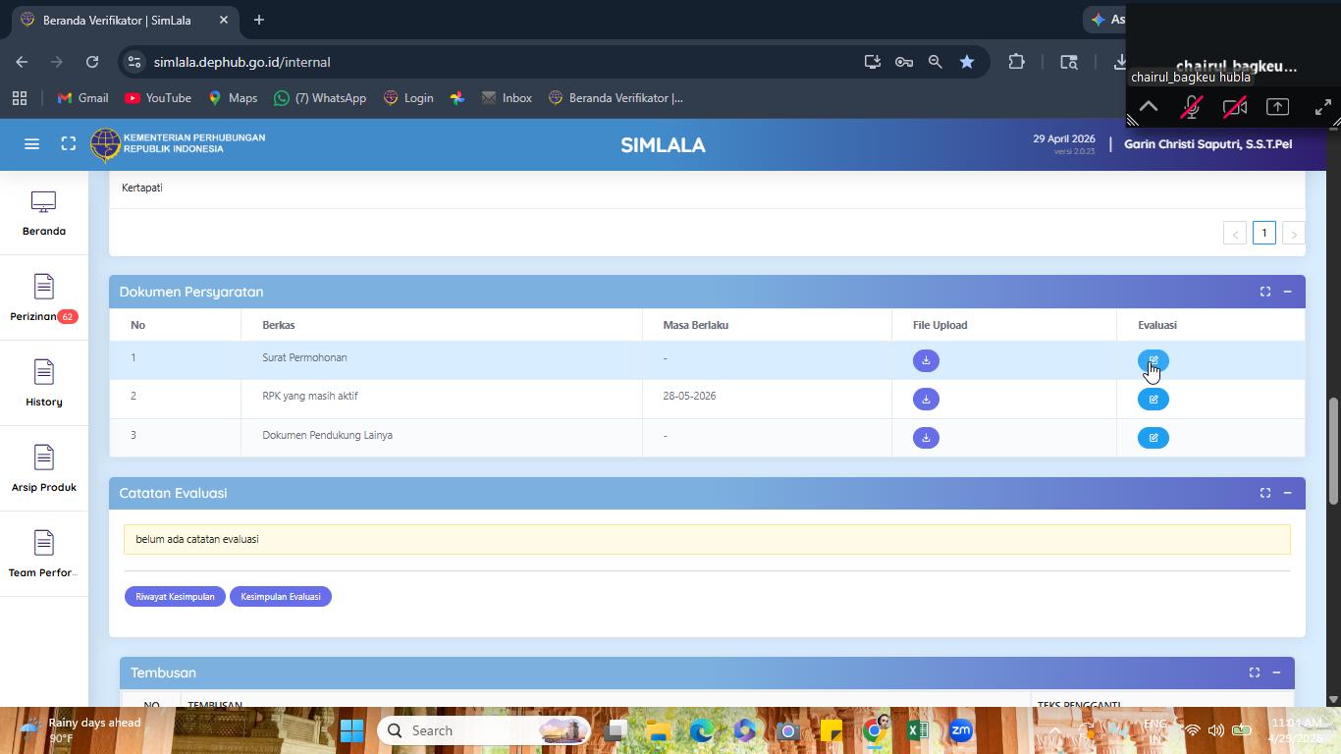This screenshot has width=1341, height=754.
Task: Click the Riwayat Kesimpulan button
Action: coord(175,597)
